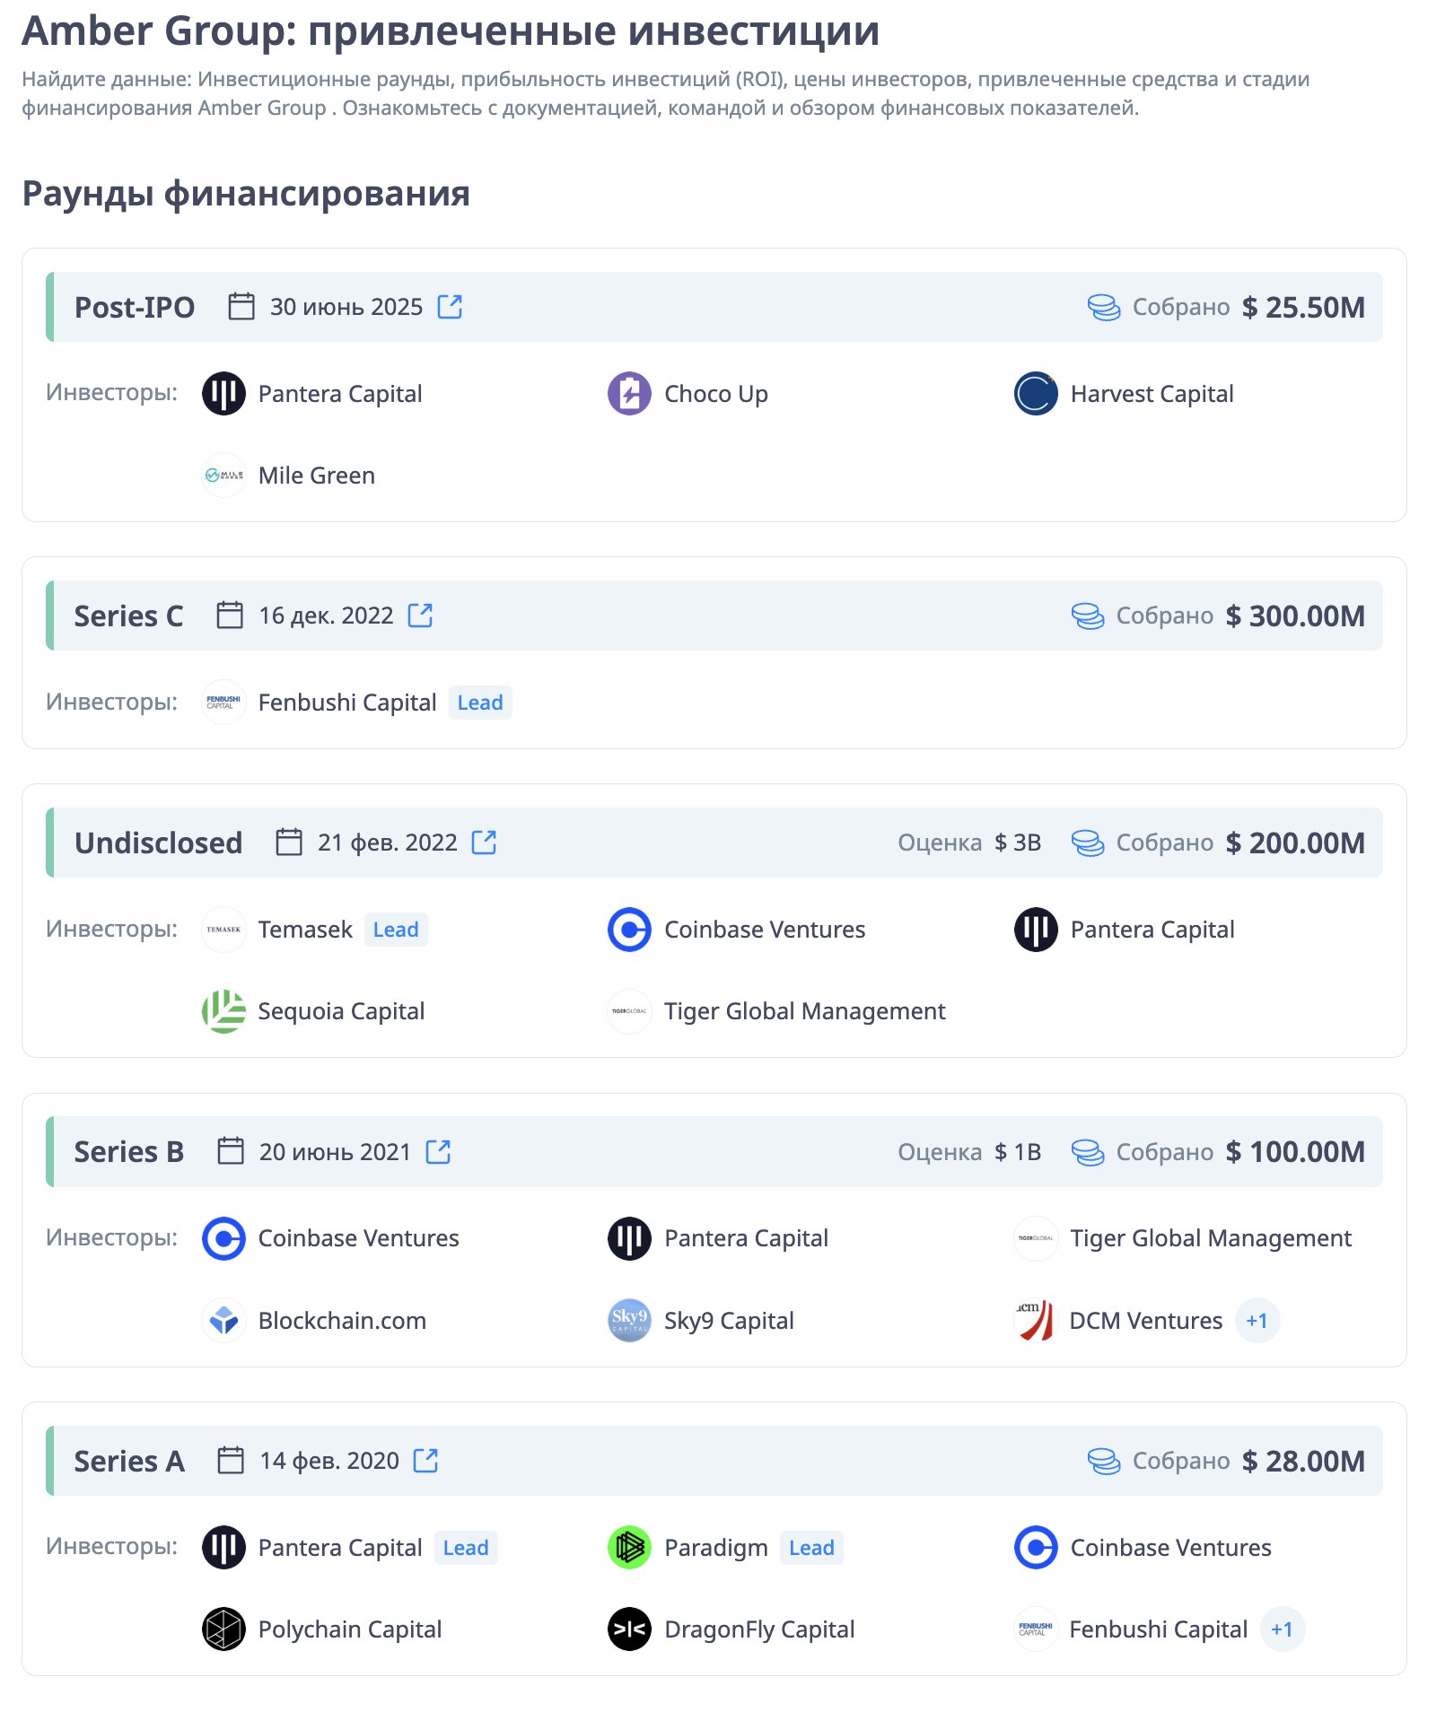
Task: Expand the +1 investors badge in Series B
Action: click(x=1257, y=1321)
